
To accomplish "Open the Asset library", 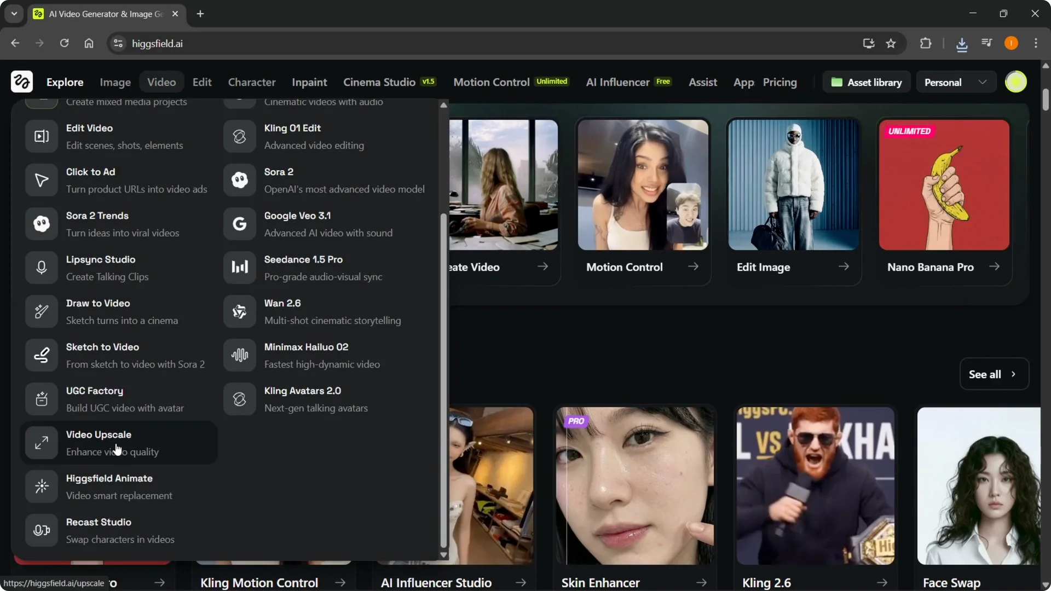I will 867,82.
